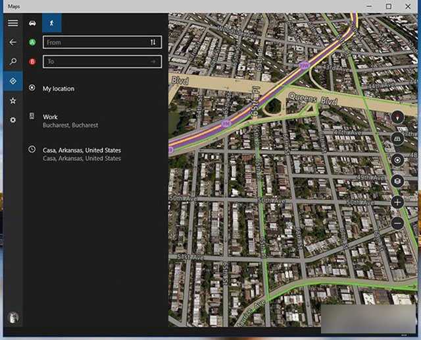Switch to driving directions tab
This screenshot has width=421, height=340.
(x=32, y=23)
